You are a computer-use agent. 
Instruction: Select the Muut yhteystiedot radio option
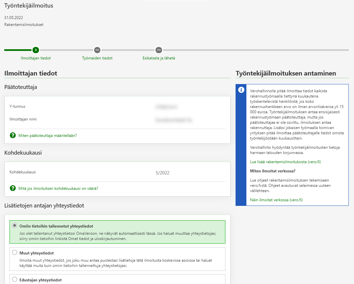[x=14, y=253]
